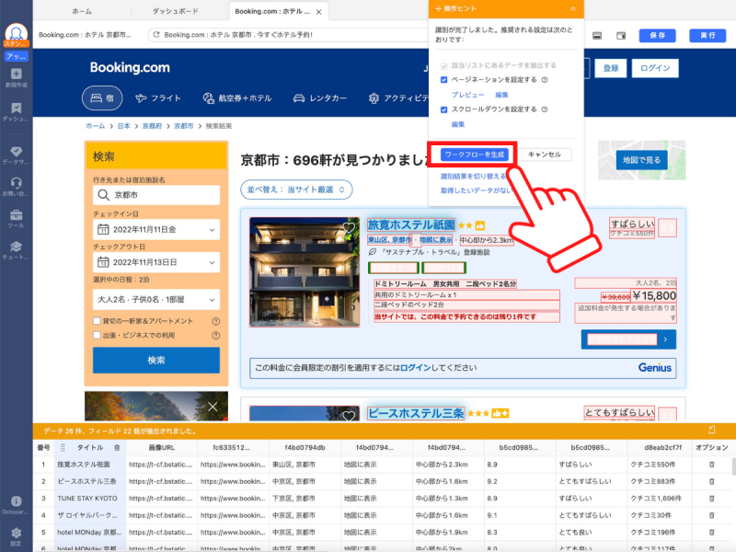This screenshot has height=552, width=736.
Task: Switch to the ホーム tab
Action: [x=82, y=11]
